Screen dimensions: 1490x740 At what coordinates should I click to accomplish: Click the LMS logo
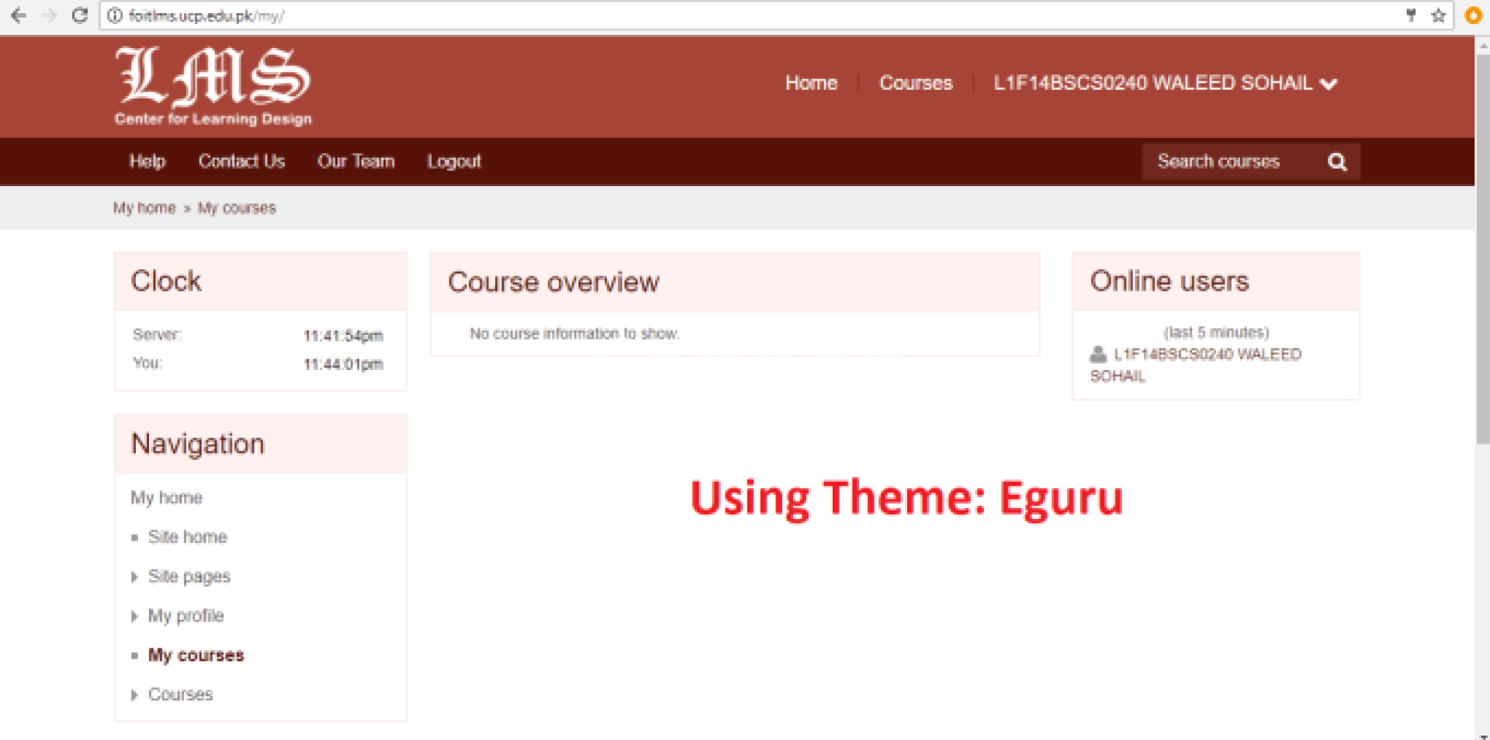tap(213, 85)
